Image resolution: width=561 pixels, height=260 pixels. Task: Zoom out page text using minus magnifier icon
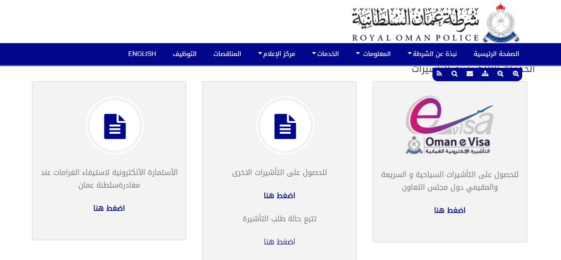(500, 73)
